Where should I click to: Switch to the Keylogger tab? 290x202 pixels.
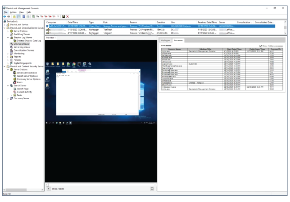[165, 40]
